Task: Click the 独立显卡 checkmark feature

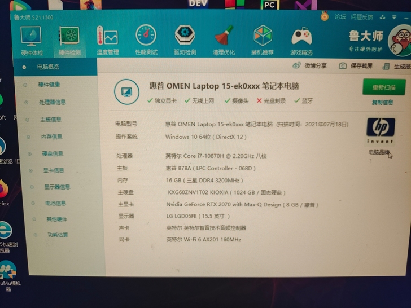Action: point(162,100)
